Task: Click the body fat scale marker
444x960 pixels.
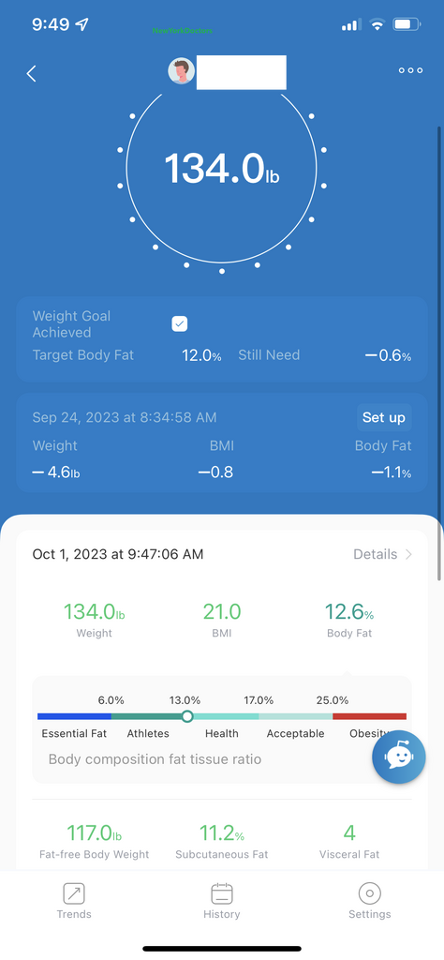Action: (x=187, y=716)
